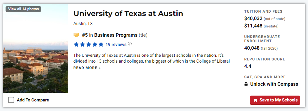Click the Austin, TX location text
This screenshot has width=308, height=111.
[x=83, y=24]
